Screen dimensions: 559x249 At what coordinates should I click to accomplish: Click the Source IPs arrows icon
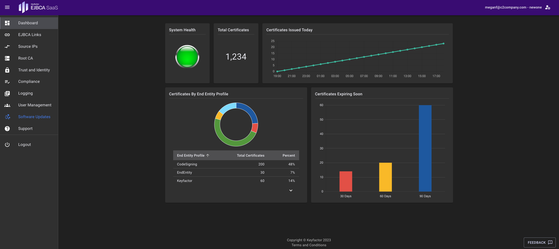(7, 47)
